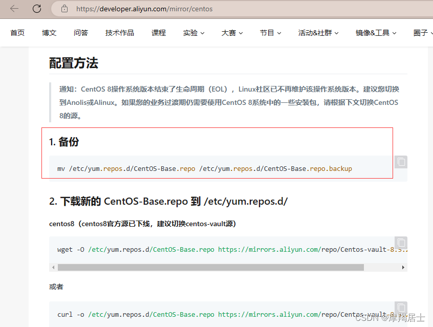Click the horizontal scrollbar thumb under wget command

point(211,267)
